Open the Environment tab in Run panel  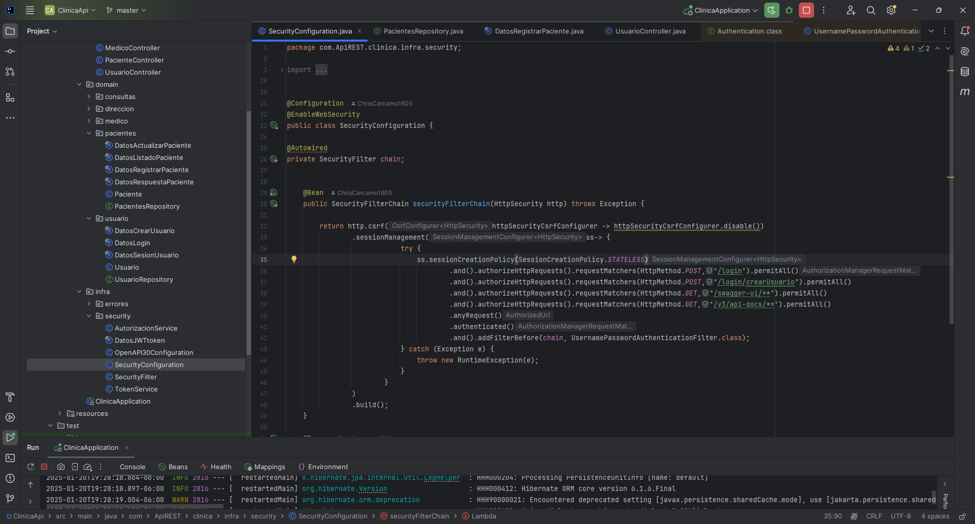click(x=323, y=467)
